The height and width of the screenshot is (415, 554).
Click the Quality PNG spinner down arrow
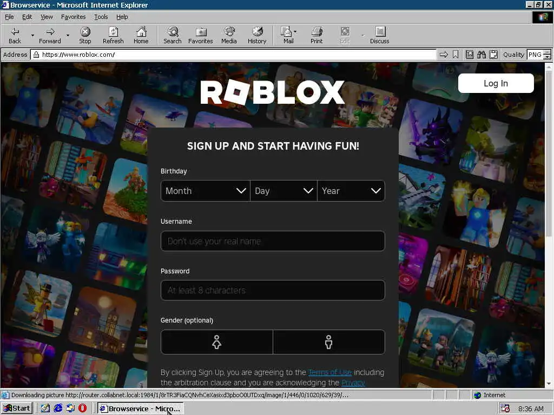548,57
